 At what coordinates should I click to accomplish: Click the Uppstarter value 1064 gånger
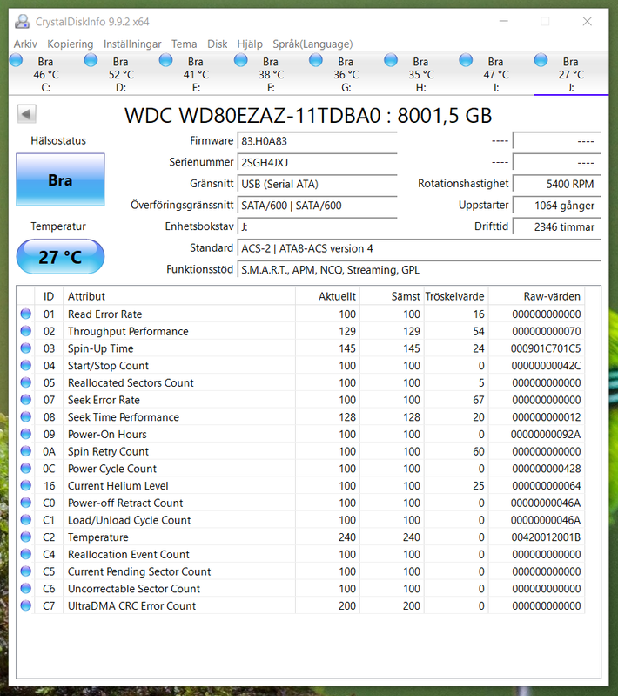pyautogui.click(x=557, y=206)
